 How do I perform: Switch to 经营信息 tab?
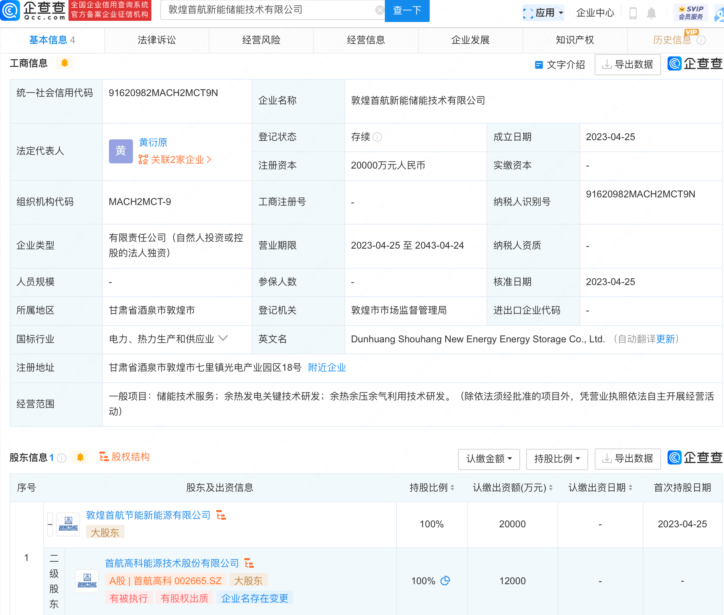[x=366, y=40]
